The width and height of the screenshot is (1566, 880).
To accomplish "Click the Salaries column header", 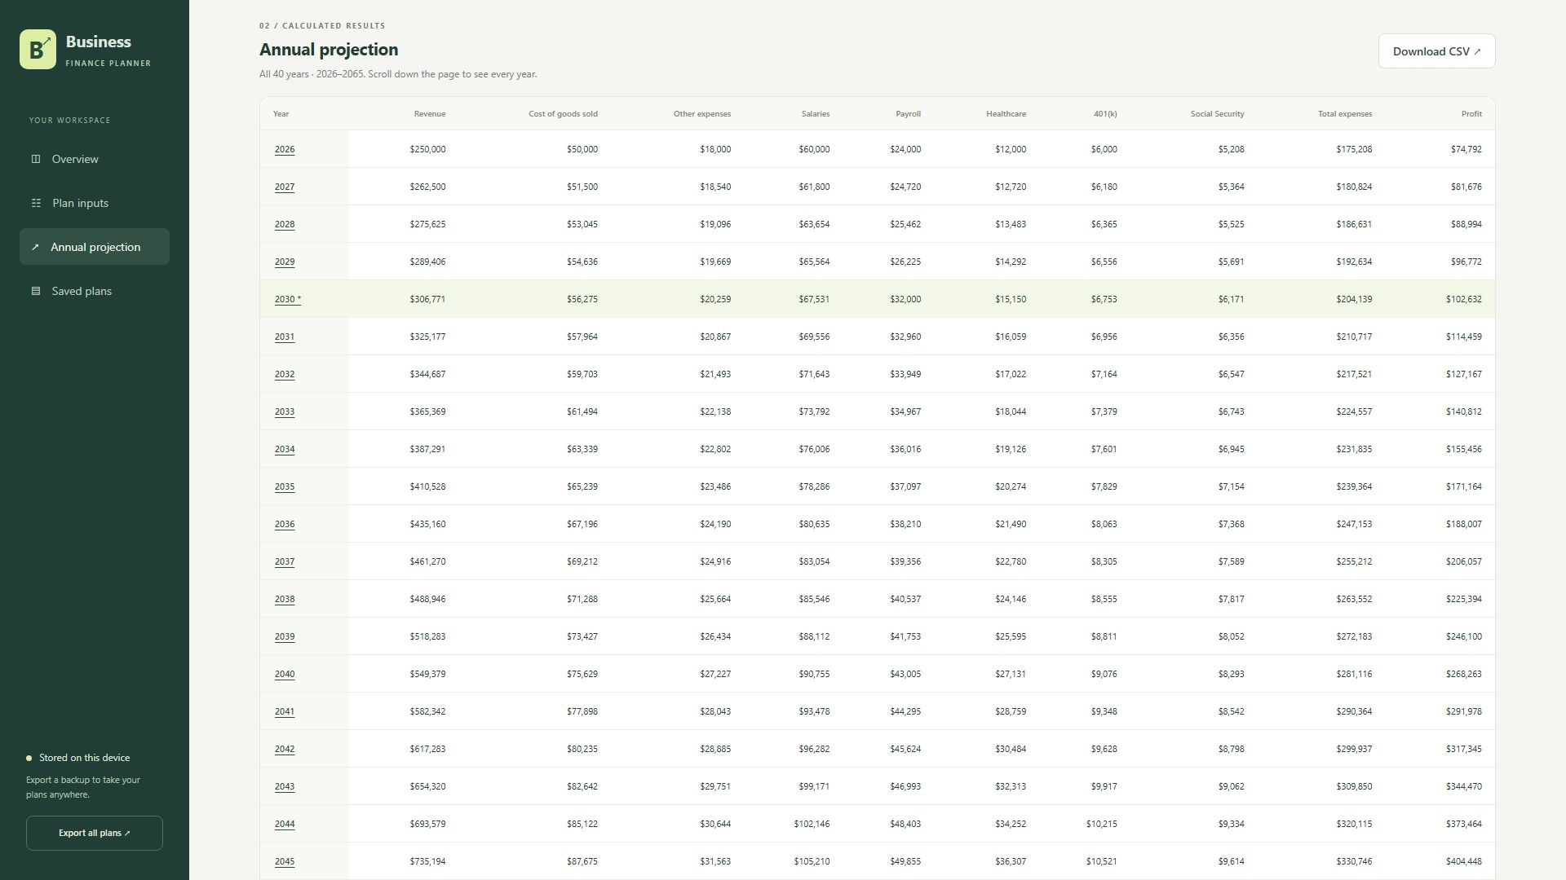I will click(x=816, y=114).
